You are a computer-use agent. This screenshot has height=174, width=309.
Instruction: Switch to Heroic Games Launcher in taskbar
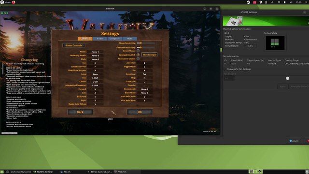pyautogui.click(x=100, y=172)
